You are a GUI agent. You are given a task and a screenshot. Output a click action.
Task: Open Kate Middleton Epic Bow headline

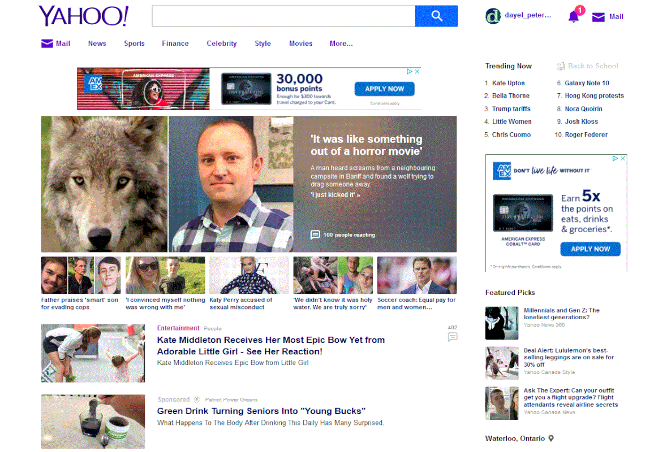[271, 346]
